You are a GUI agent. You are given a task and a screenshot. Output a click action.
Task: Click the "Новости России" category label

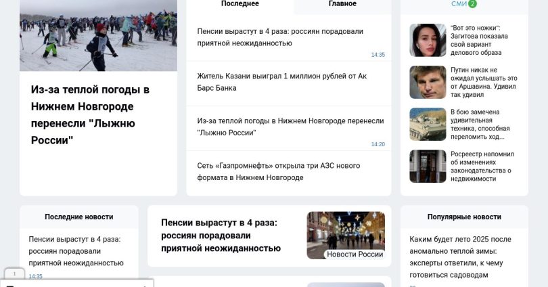355,255
